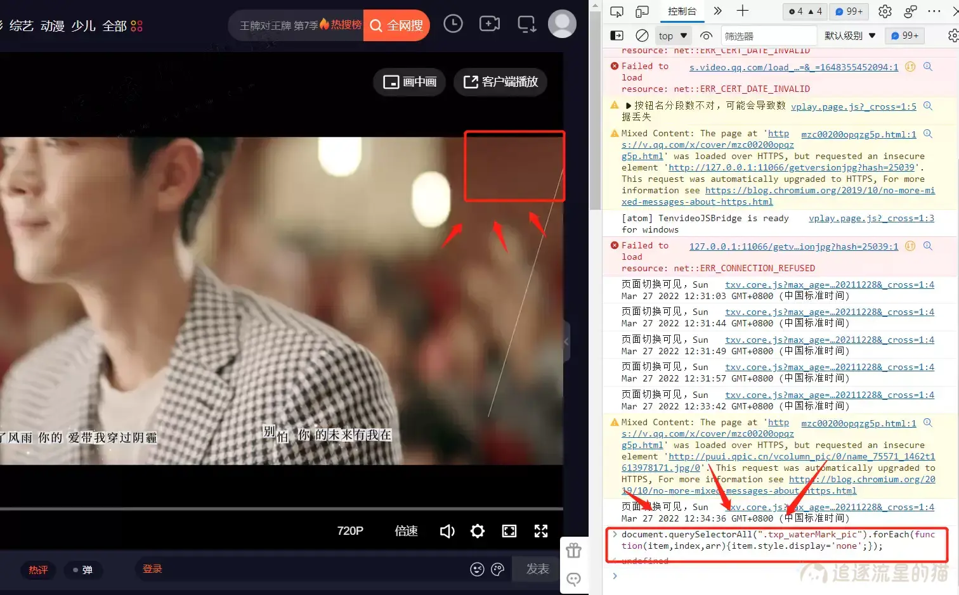This screenshot has height=595, width=959.
Task: Open the gift icon on side panel
Action: click(573, 551)
